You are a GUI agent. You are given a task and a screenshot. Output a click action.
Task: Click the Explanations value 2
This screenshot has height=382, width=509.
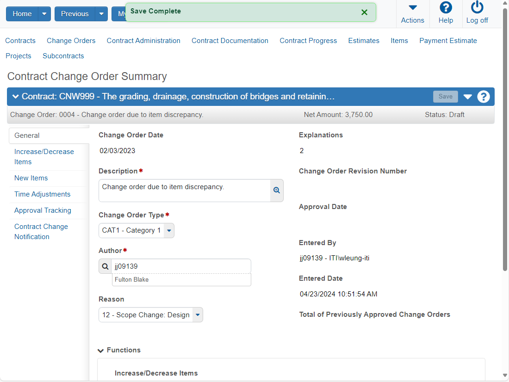pyautogui.click(x=302, y=151)
